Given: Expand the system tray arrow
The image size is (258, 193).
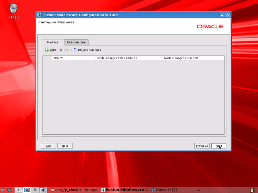Looking at the screenshot, I should (x=199, y=190).
